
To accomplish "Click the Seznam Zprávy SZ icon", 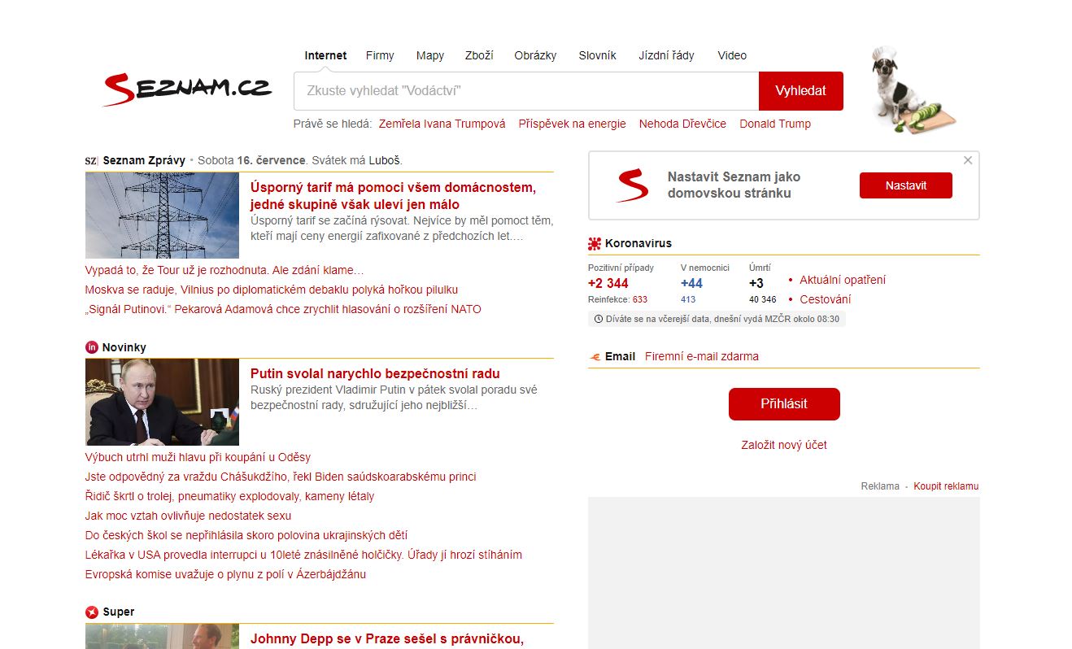I will 91,160.
